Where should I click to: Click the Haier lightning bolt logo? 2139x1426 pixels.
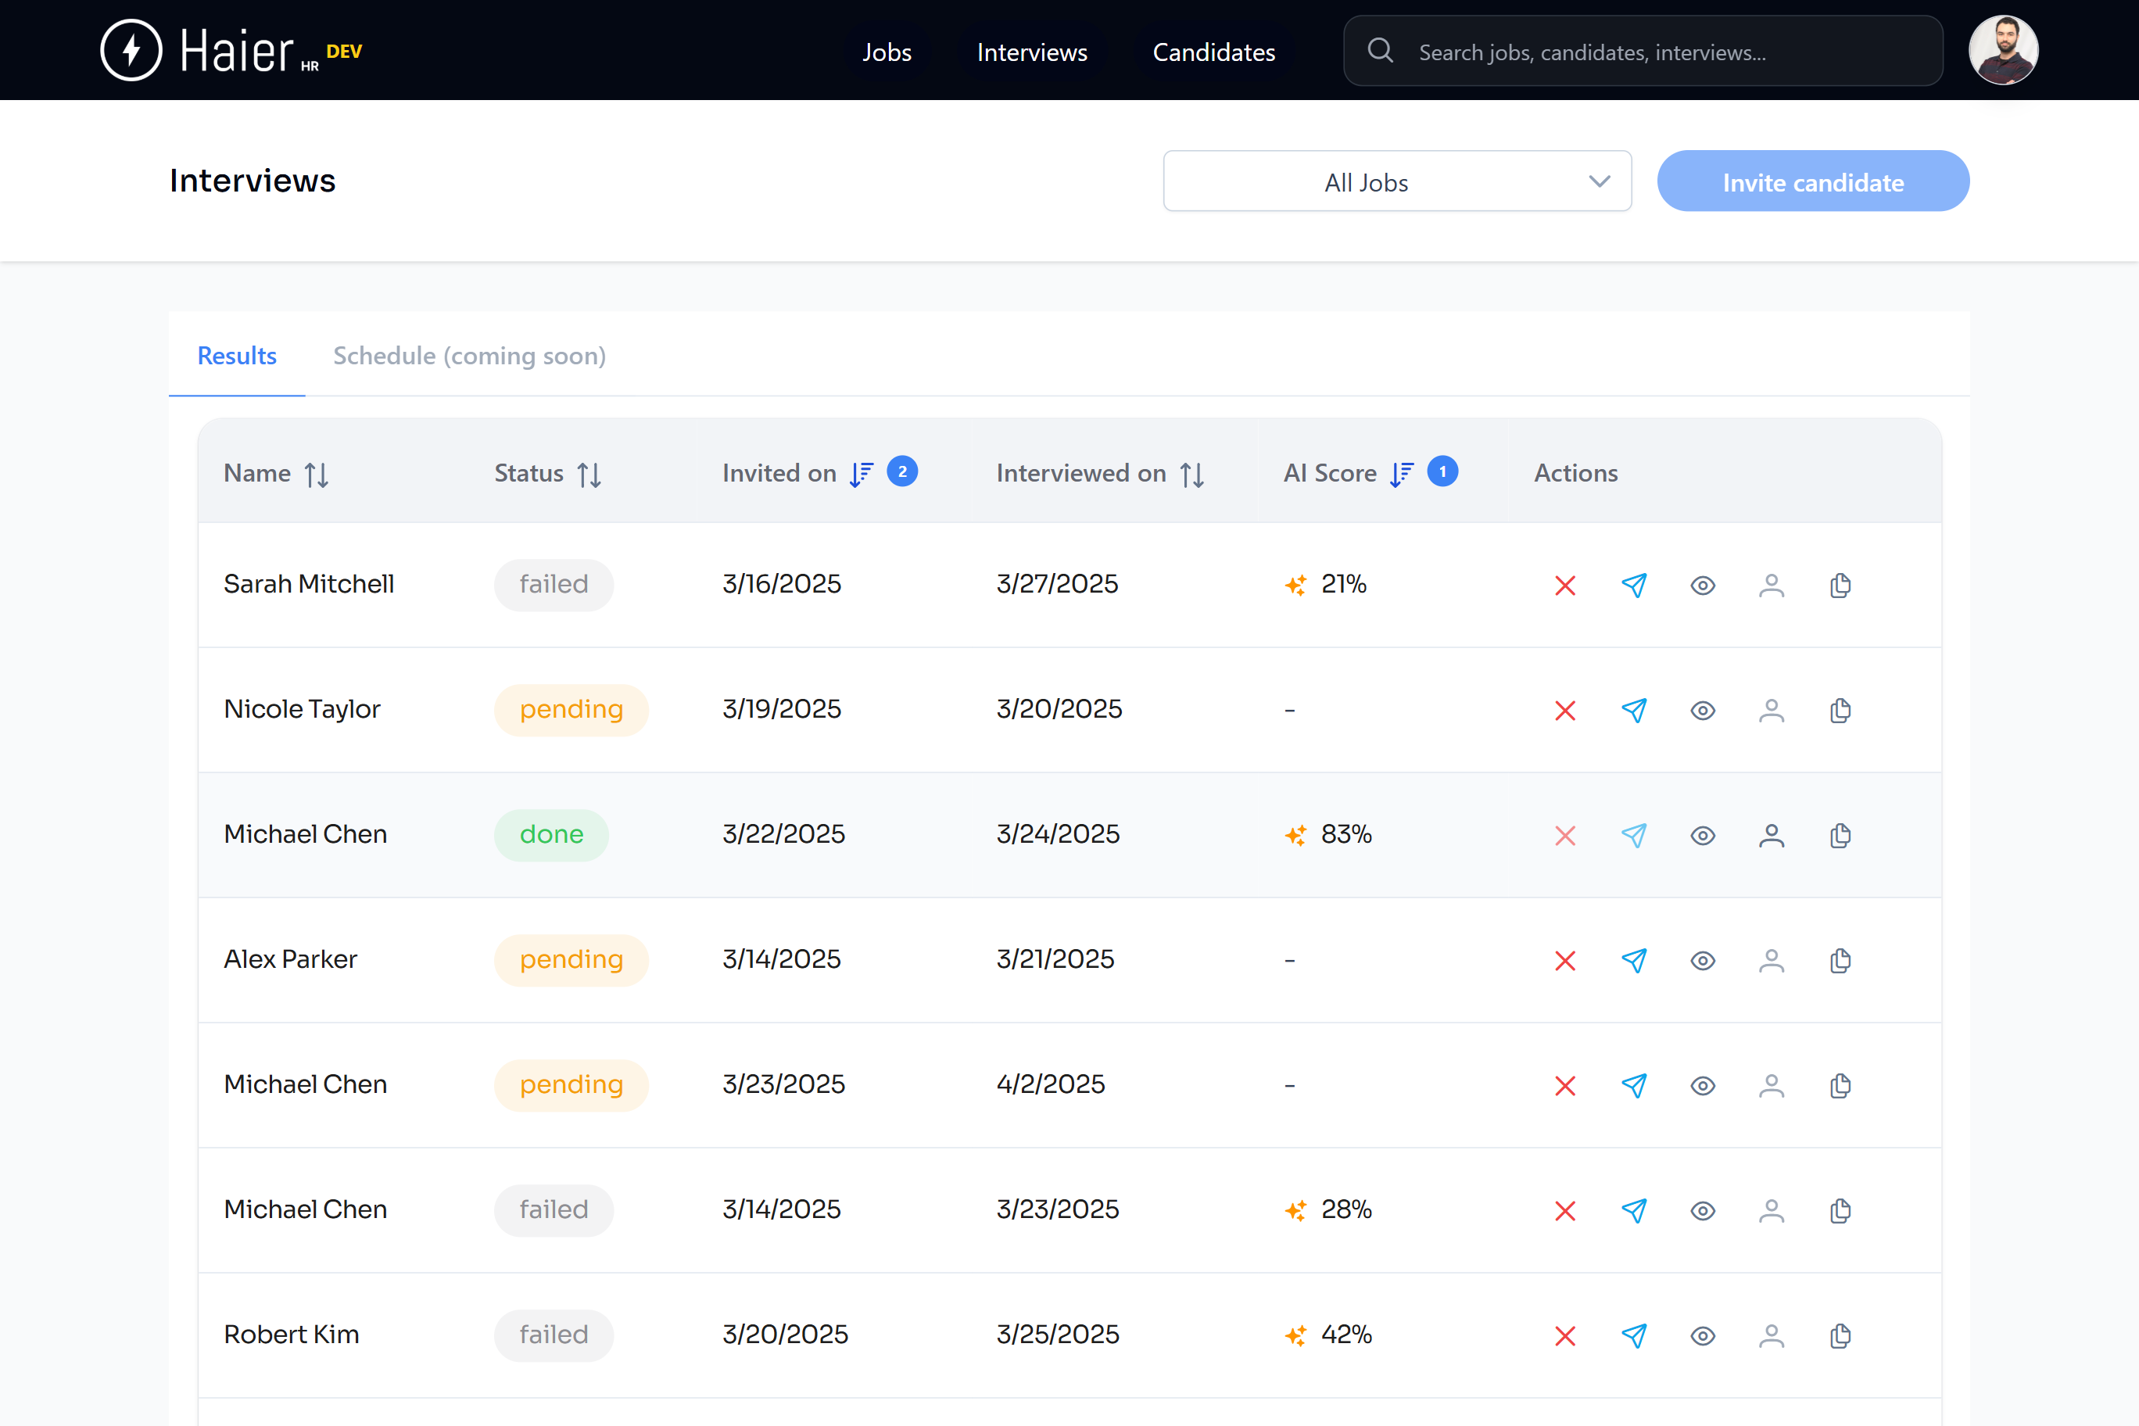tap(131, 50)
